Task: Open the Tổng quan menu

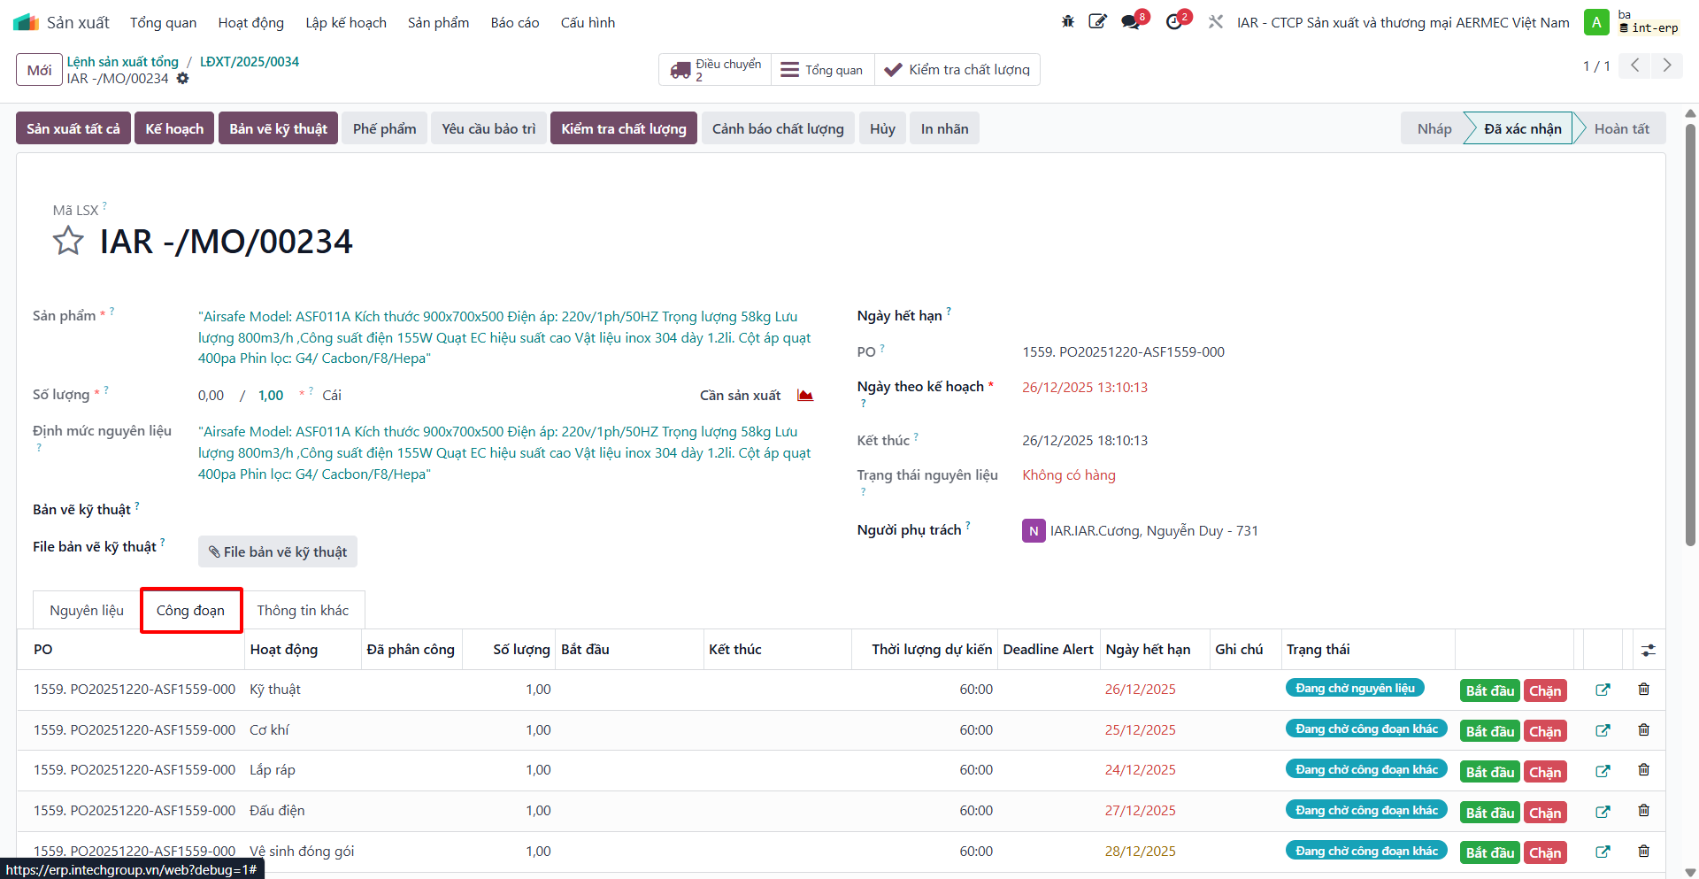Action: pos(163,22)
